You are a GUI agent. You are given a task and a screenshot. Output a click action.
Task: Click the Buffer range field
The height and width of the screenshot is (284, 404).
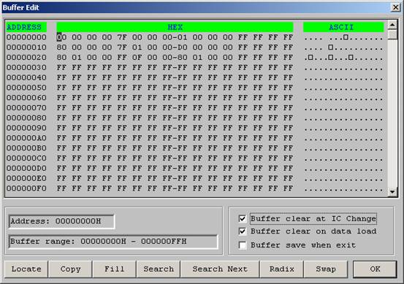point(113,242)
